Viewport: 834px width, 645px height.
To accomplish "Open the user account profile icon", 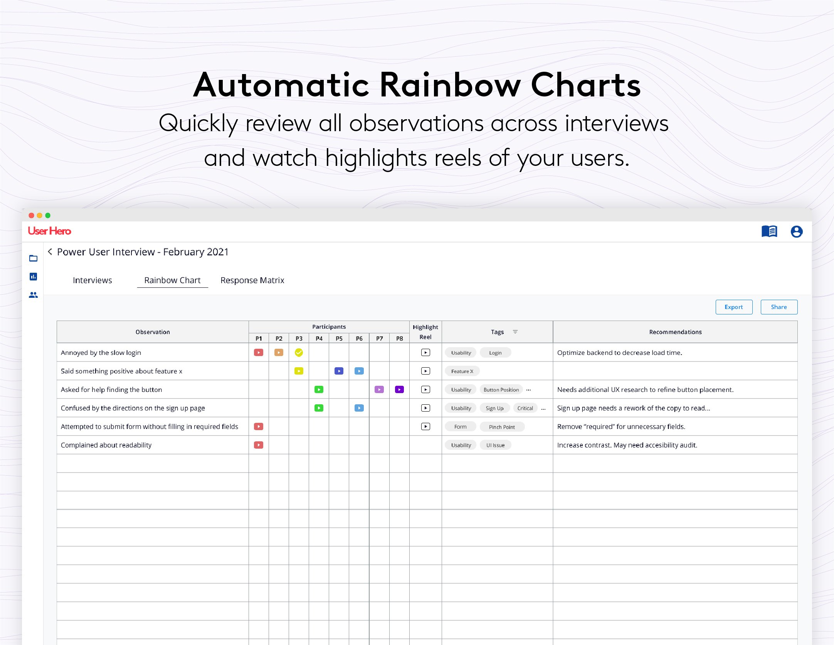I will click(796, 231).
